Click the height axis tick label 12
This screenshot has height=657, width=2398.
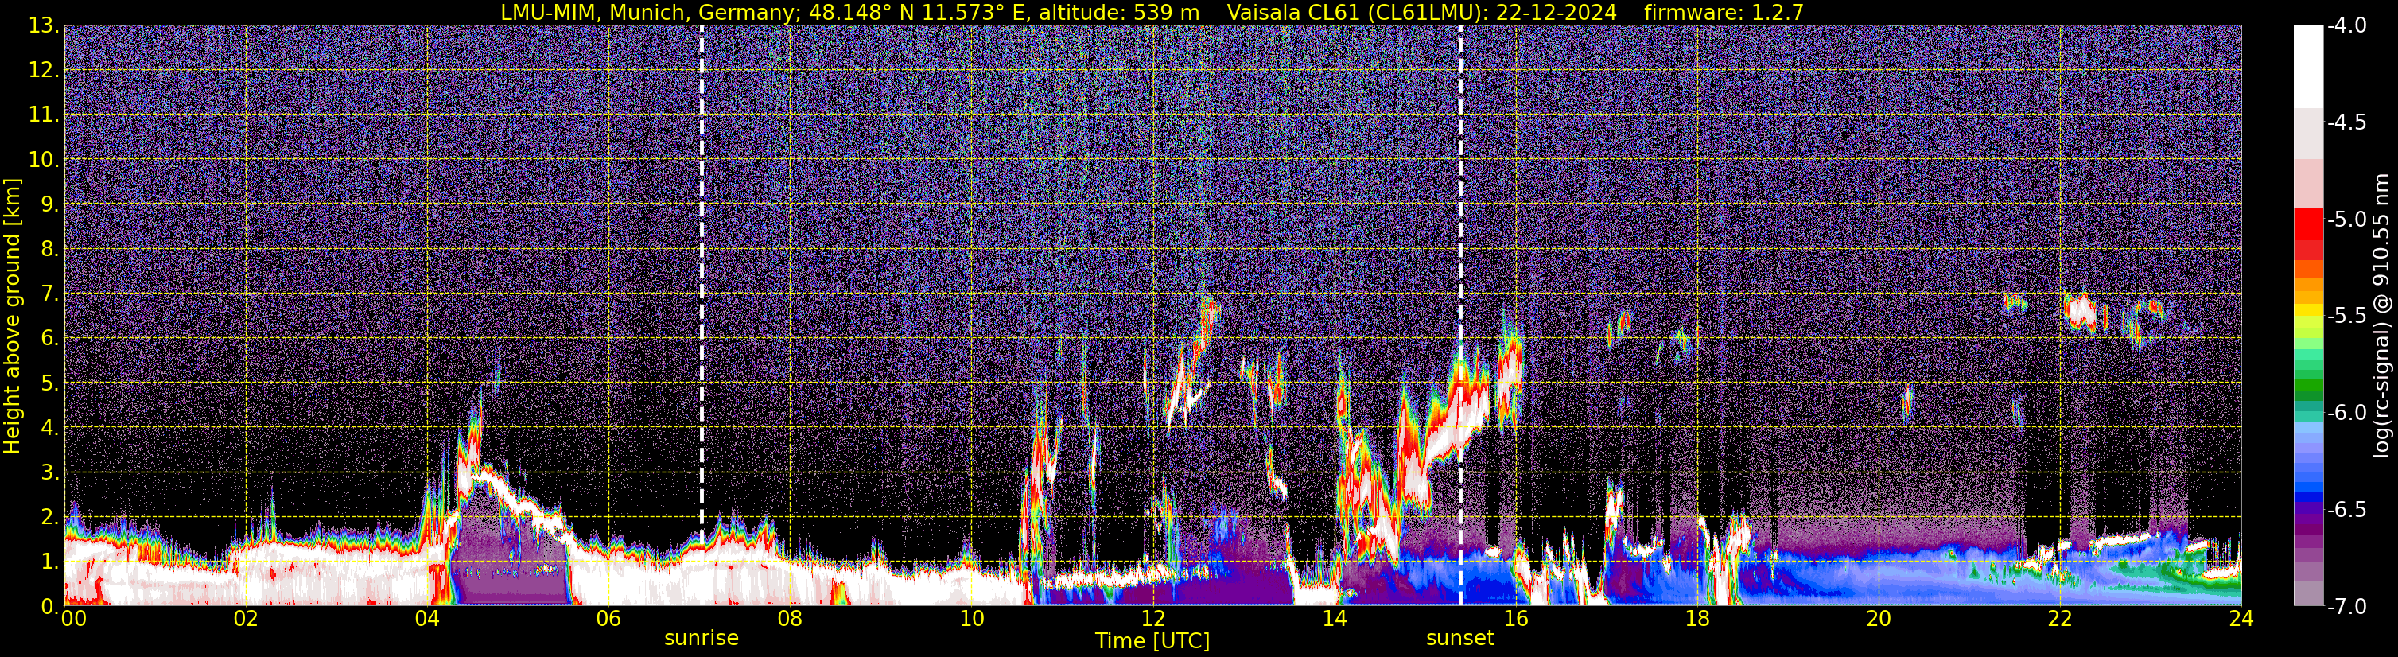(43, 71)
